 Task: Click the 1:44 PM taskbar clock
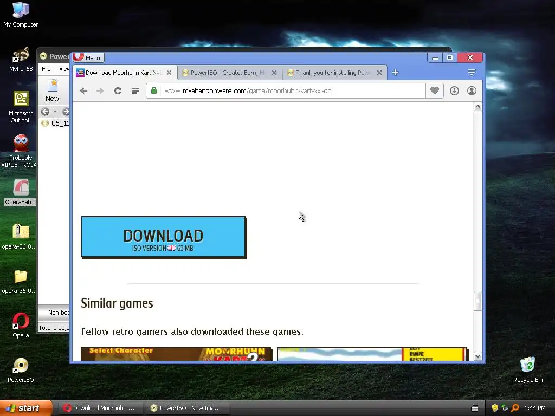point(535,408)
